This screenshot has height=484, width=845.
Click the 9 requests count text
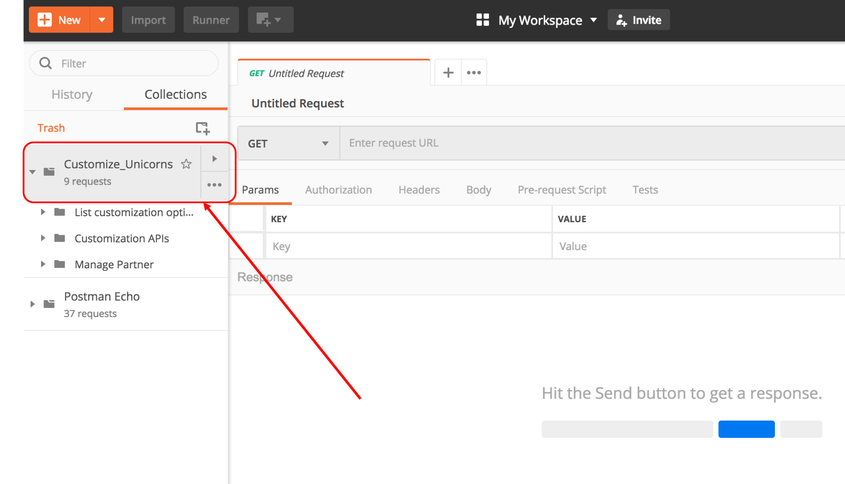(x=88, y=182)
